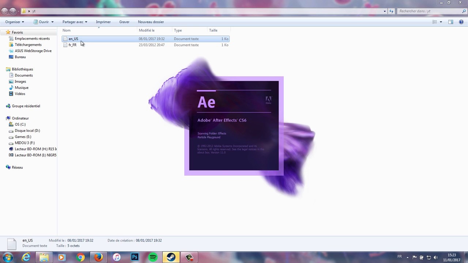The image size is (468, 263).
Task: Open the clock showing 15:23
Action: coord(452,258)
